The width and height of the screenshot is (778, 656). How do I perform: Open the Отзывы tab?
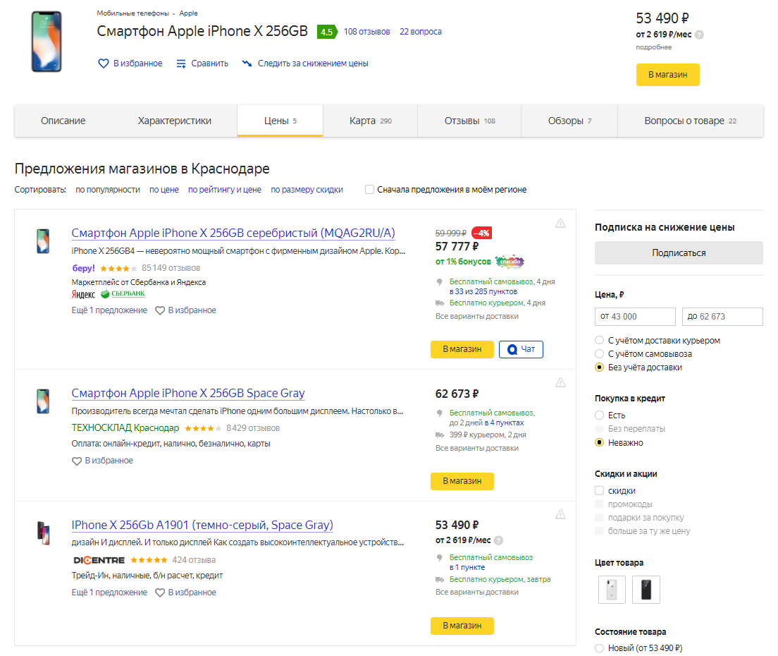(x=470, y=121)
